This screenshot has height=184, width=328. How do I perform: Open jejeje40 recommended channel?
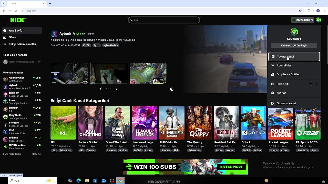click(22, 94)
